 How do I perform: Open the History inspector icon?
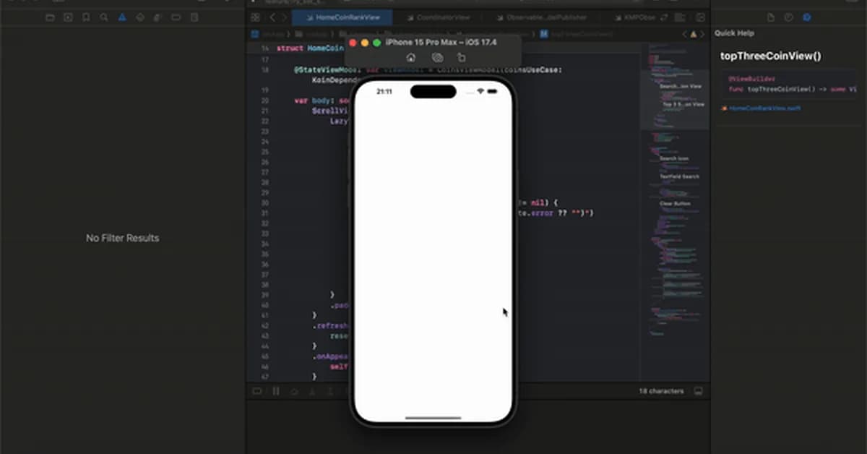[x=790, y=17]
